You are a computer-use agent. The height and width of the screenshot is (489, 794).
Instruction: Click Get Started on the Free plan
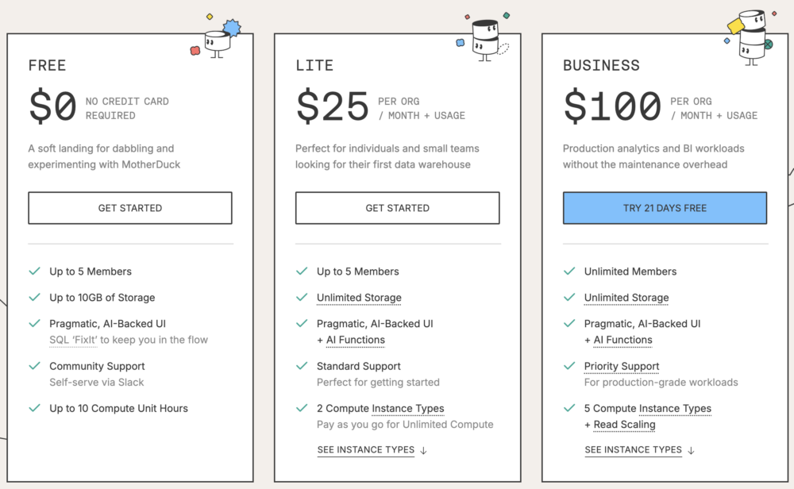130,208
